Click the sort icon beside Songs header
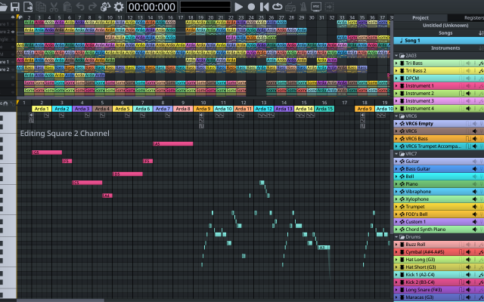 (481, 33)
